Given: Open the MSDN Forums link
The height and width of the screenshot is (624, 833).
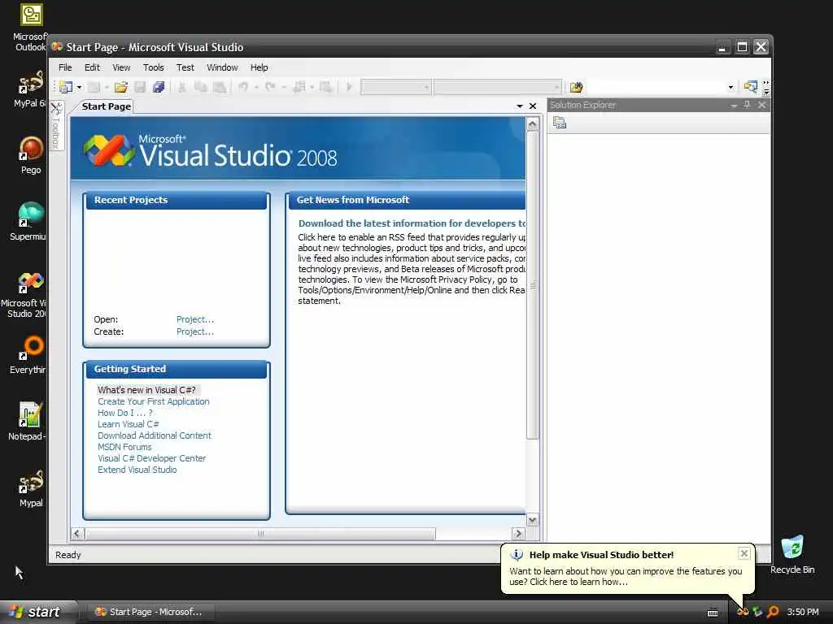Looking at the screenshot, I should (124, 448).
